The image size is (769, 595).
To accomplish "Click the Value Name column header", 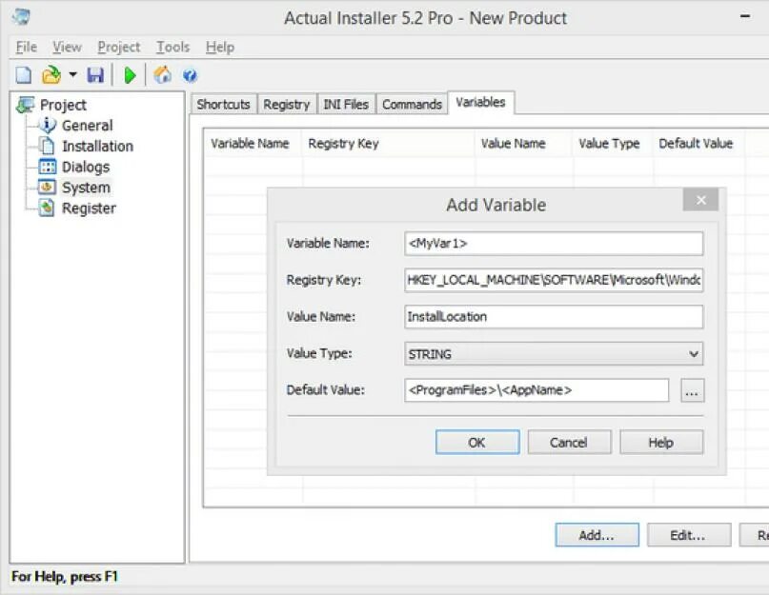I will click(524, 143).
